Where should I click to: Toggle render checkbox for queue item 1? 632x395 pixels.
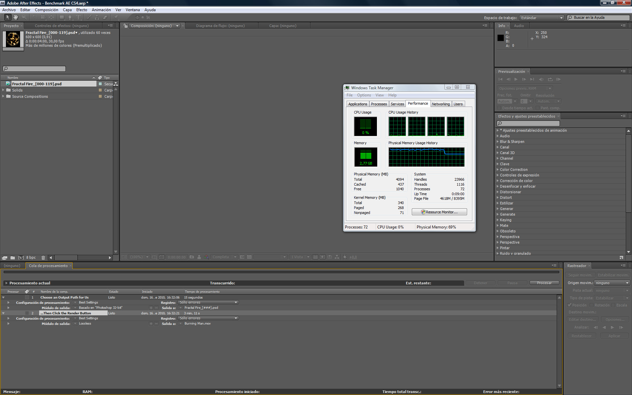pyautogui.click(x=27, y=298)
